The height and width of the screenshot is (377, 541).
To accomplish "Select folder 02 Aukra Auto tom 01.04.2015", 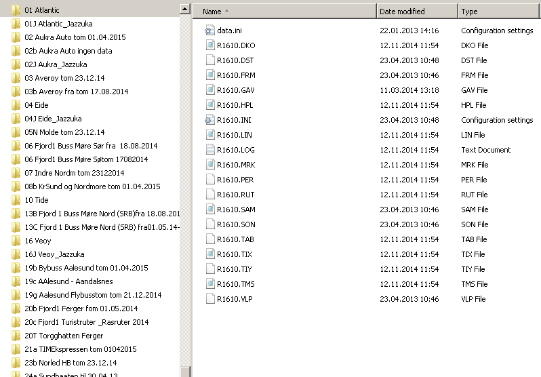I will pyautogui.click(x=75, y=37).
